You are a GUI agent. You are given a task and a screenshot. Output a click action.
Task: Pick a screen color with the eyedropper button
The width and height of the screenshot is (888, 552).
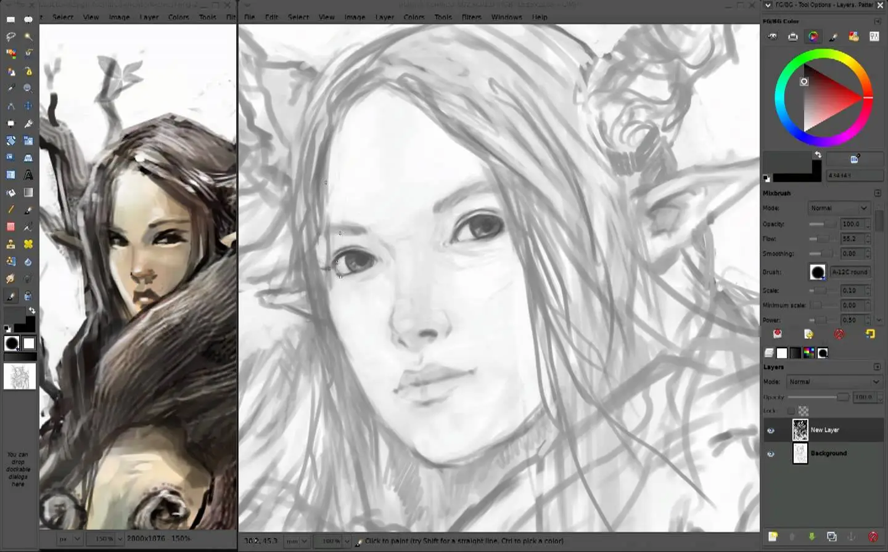(855, 159)
